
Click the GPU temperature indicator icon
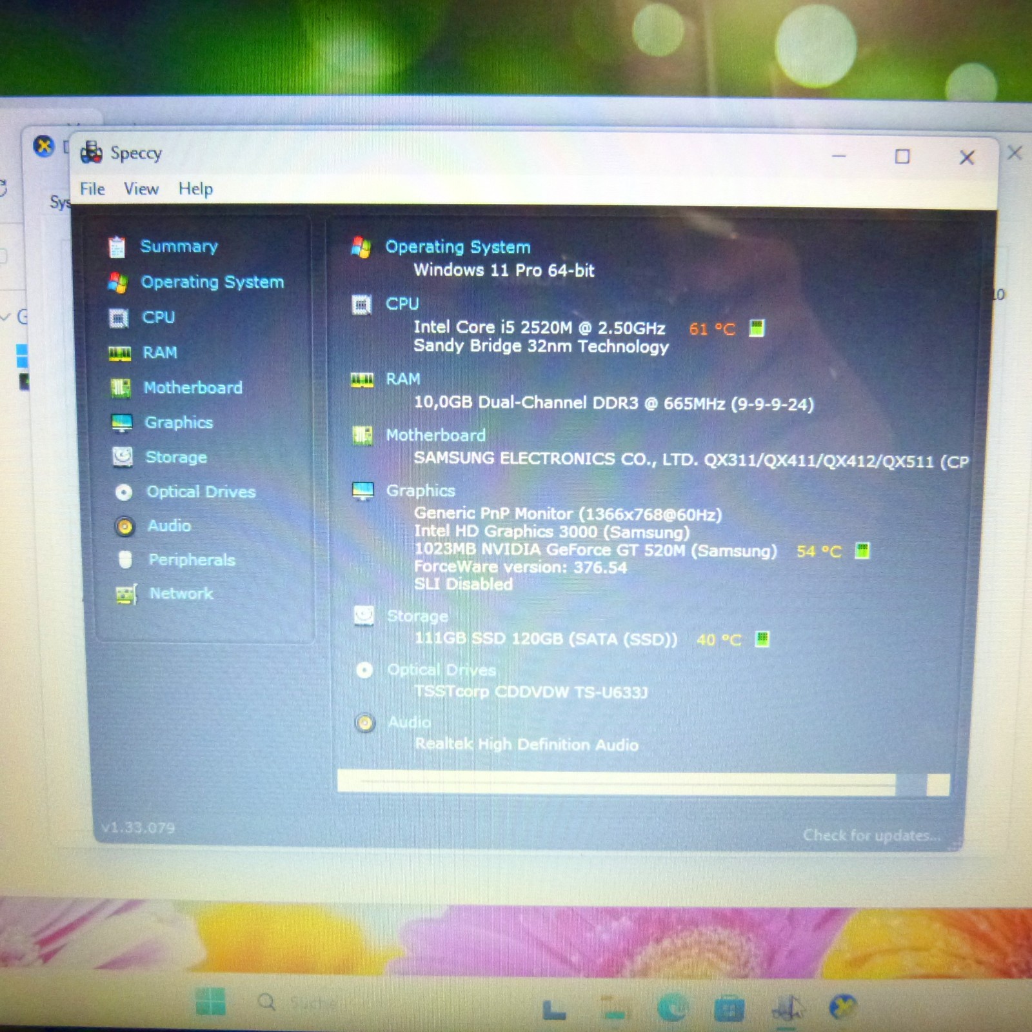862,550
